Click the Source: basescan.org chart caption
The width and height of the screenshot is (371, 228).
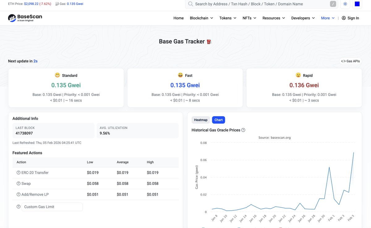(x=275, y=138)
